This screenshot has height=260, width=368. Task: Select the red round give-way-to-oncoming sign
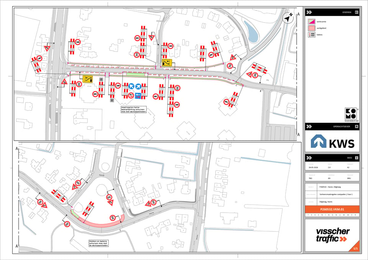131,95
